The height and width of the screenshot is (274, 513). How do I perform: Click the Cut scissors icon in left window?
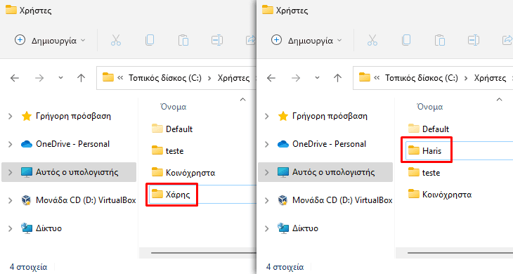[x=116, y=40]
